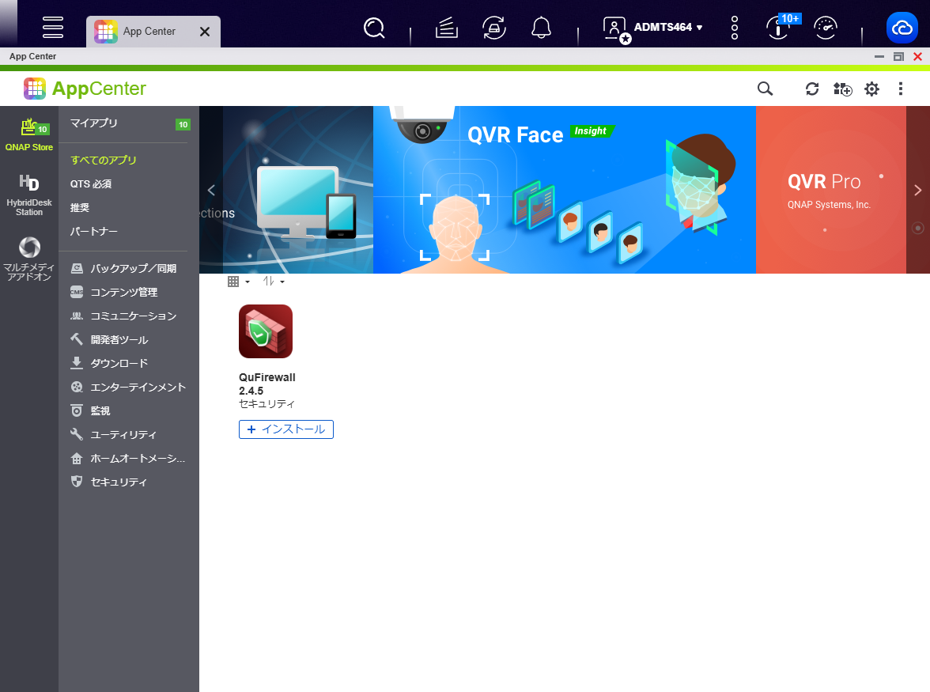Install QuFirewall with the インストール button
930x692 pixels.
coord(286,429)
